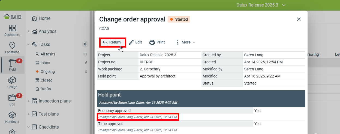This screenshot has height=134, width=340.
Task: Open the Dashboard module icon
Action: (x=12, y=30)
